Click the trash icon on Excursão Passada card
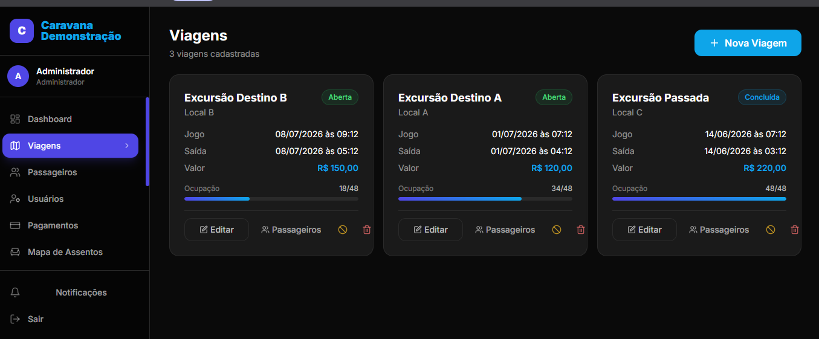819x339 pixels. coord(795,230)
